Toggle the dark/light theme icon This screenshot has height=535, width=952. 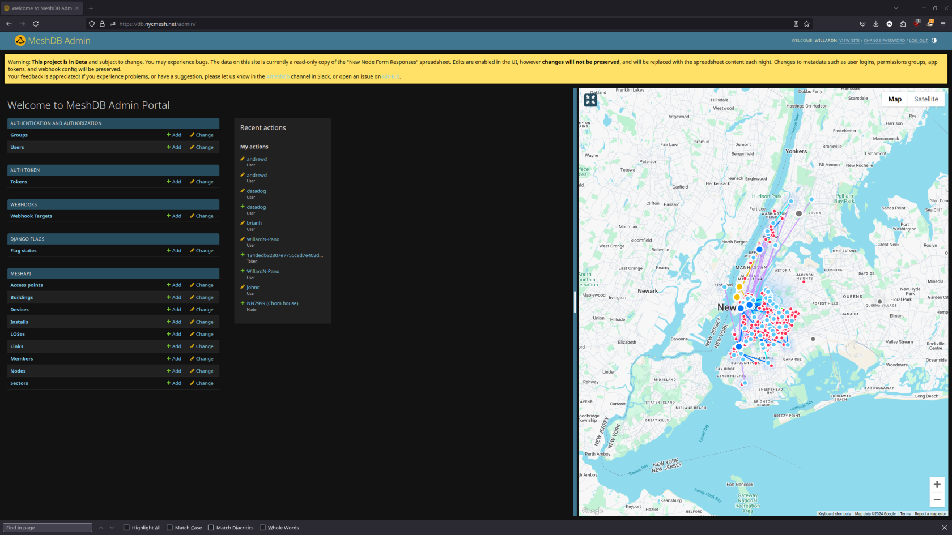934,40
